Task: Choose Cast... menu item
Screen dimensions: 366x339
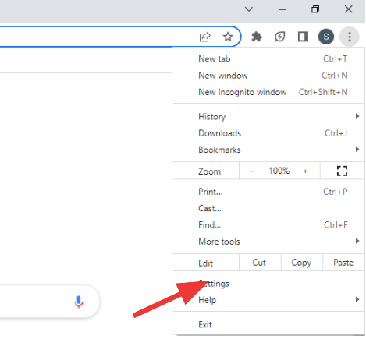Action: 268,208
